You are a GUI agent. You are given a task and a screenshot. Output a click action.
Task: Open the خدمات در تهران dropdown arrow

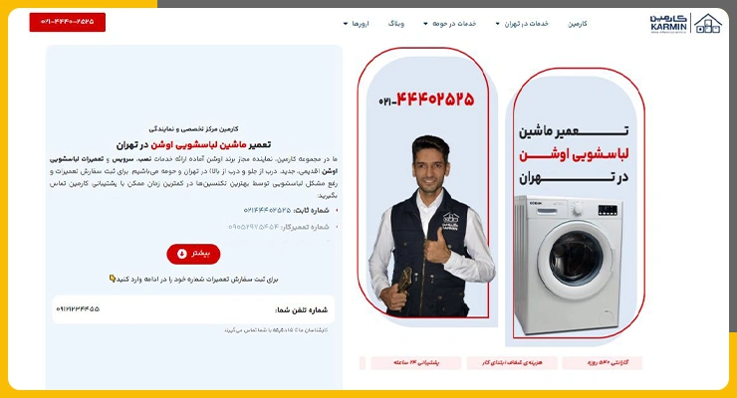[x=497, y=24]
